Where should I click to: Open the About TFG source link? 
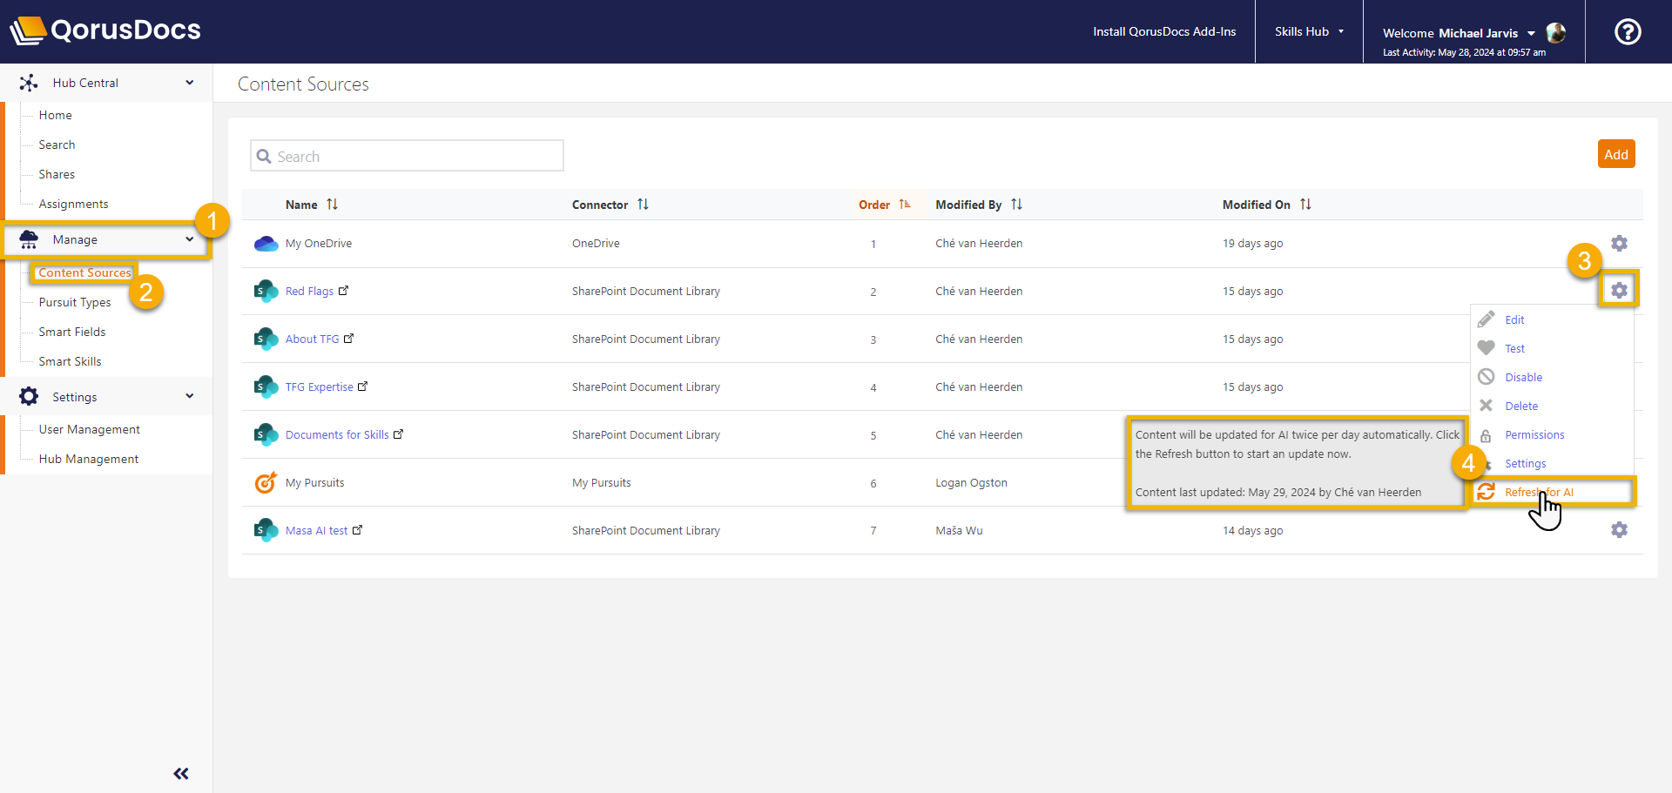coord(312,339)
